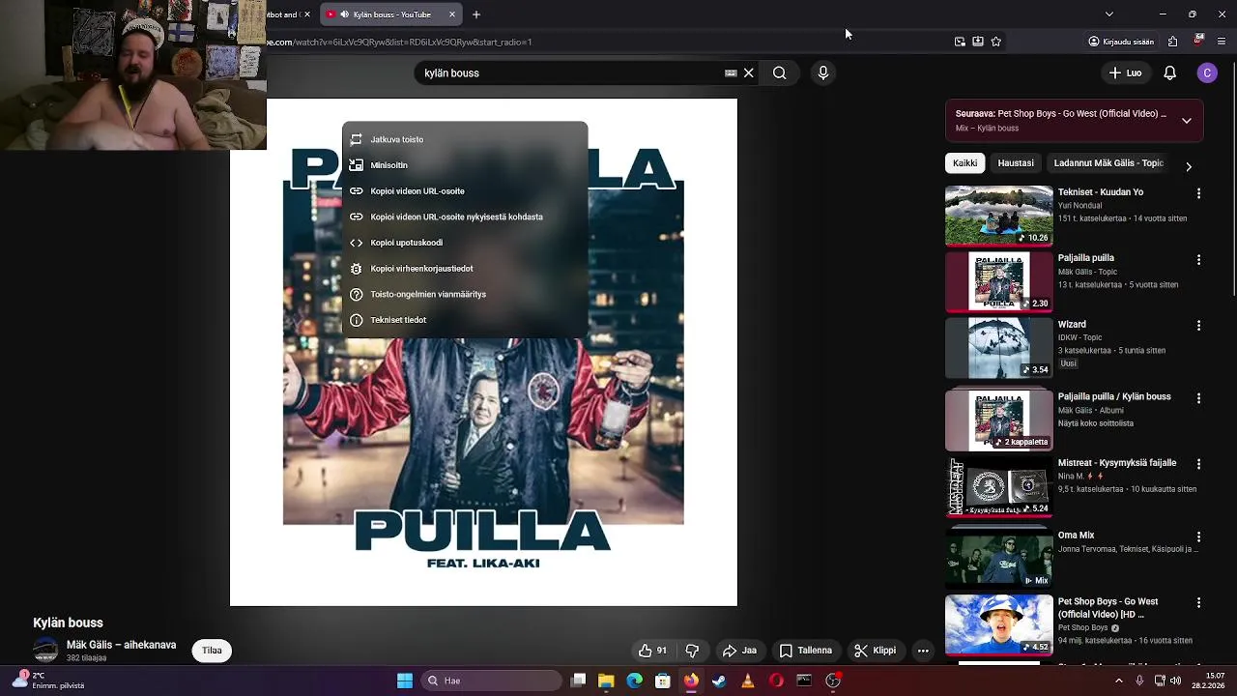Launch VLC from the taskbar
The width and height of the screenshot is (1237, 696).
click(x=747, y=681)
